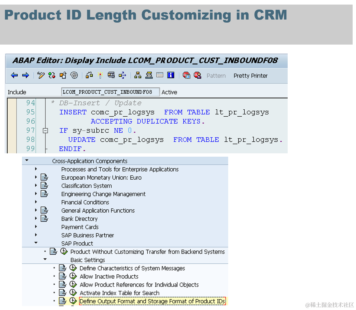Click the Other Object icon

[63, 75]
